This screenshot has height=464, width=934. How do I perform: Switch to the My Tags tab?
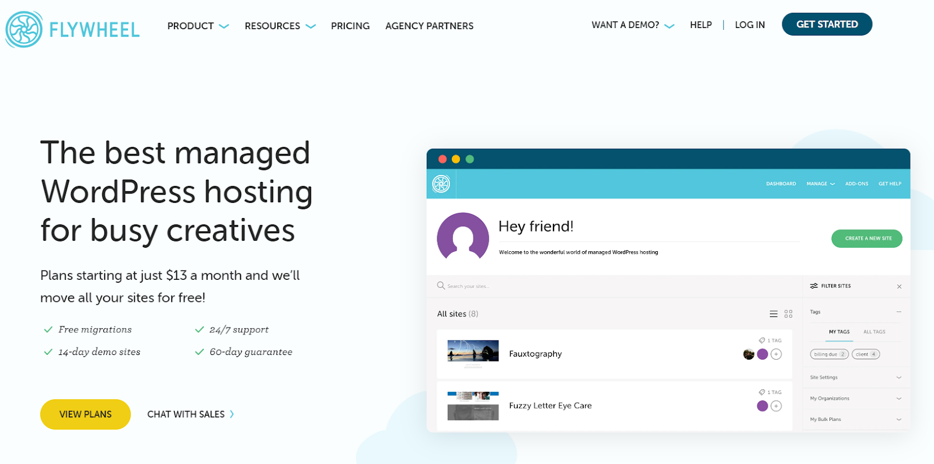point(839,332)
